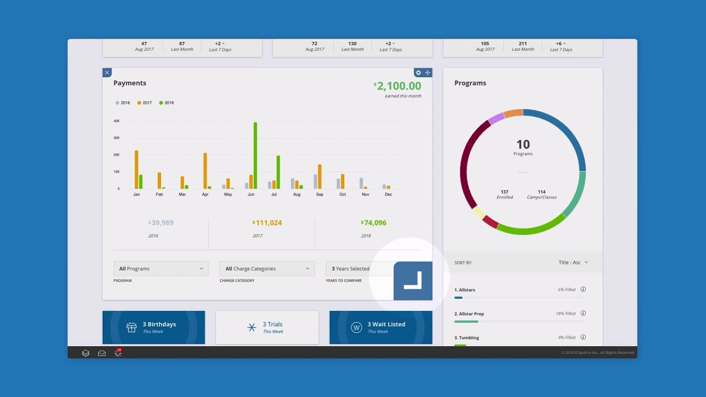Click the $74,096 total for 2018
The image size is (706, 397).
[x=373, y=223]
